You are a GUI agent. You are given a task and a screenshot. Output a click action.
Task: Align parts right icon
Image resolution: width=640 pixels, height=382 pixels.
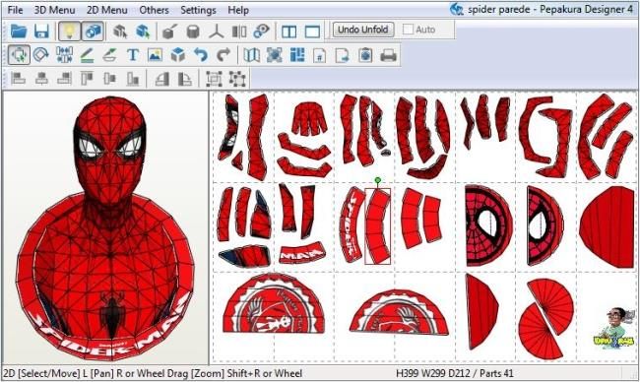(64, 78)
